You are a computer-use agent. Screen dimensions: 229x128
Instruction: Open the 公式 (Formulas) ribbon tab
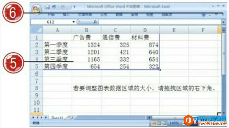pyautogui.click(x=104, y=15)
